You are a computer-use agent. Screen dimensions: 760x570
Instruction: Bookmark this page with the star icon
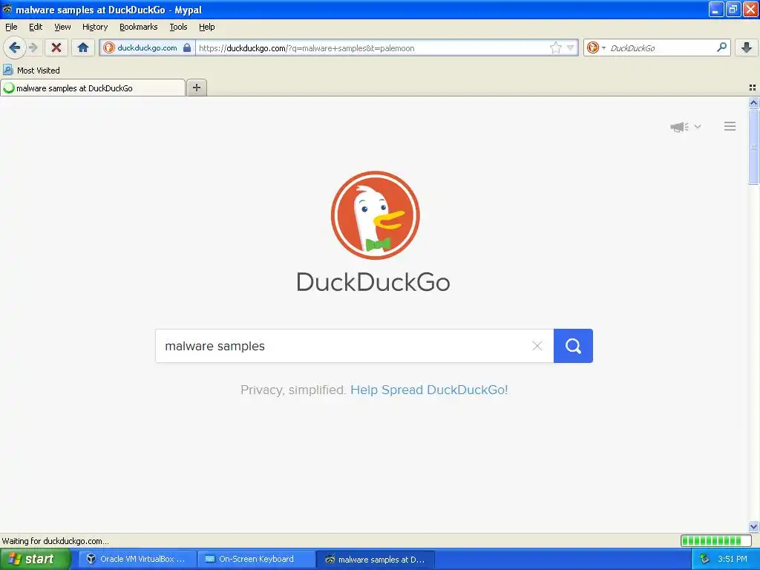(x=555, y=47)
